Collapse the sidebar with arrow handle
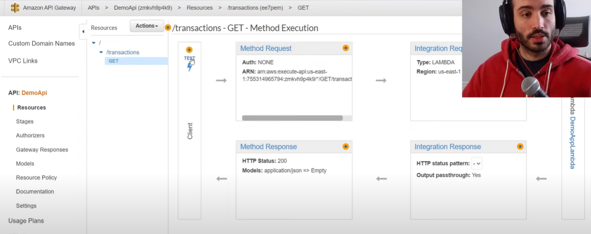 point(83,32)
